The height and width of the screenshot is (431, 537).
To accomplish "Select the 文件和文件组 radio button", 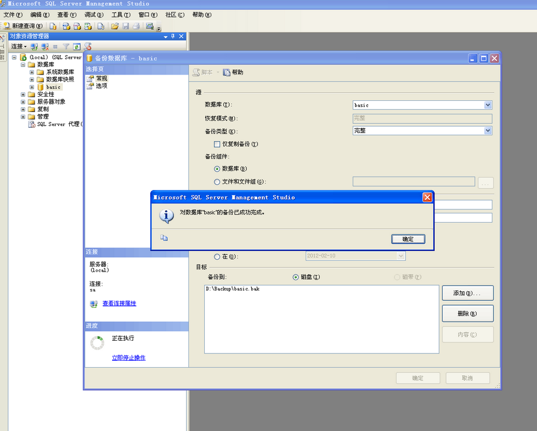I will [217, 182].
